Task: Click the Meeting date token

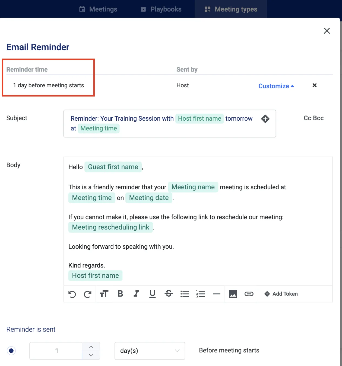Action: coord(149,198)
